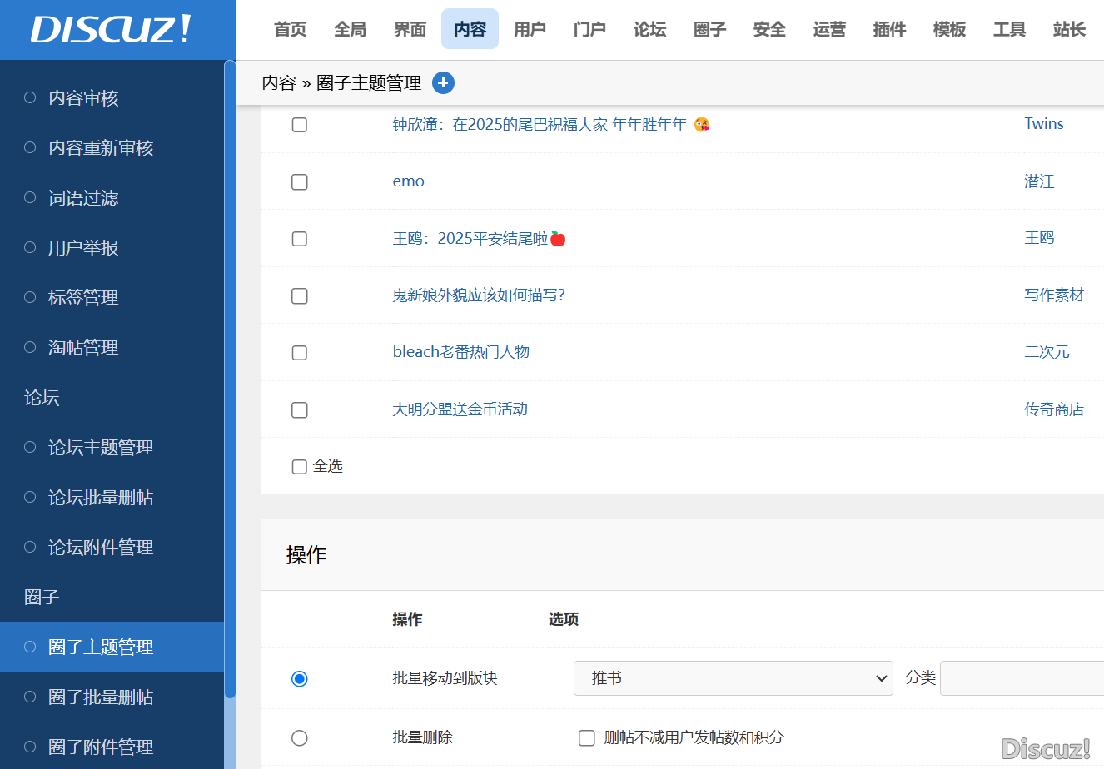Select the 批量删除 radio button
1104x769 pixels.
[300, 738]
